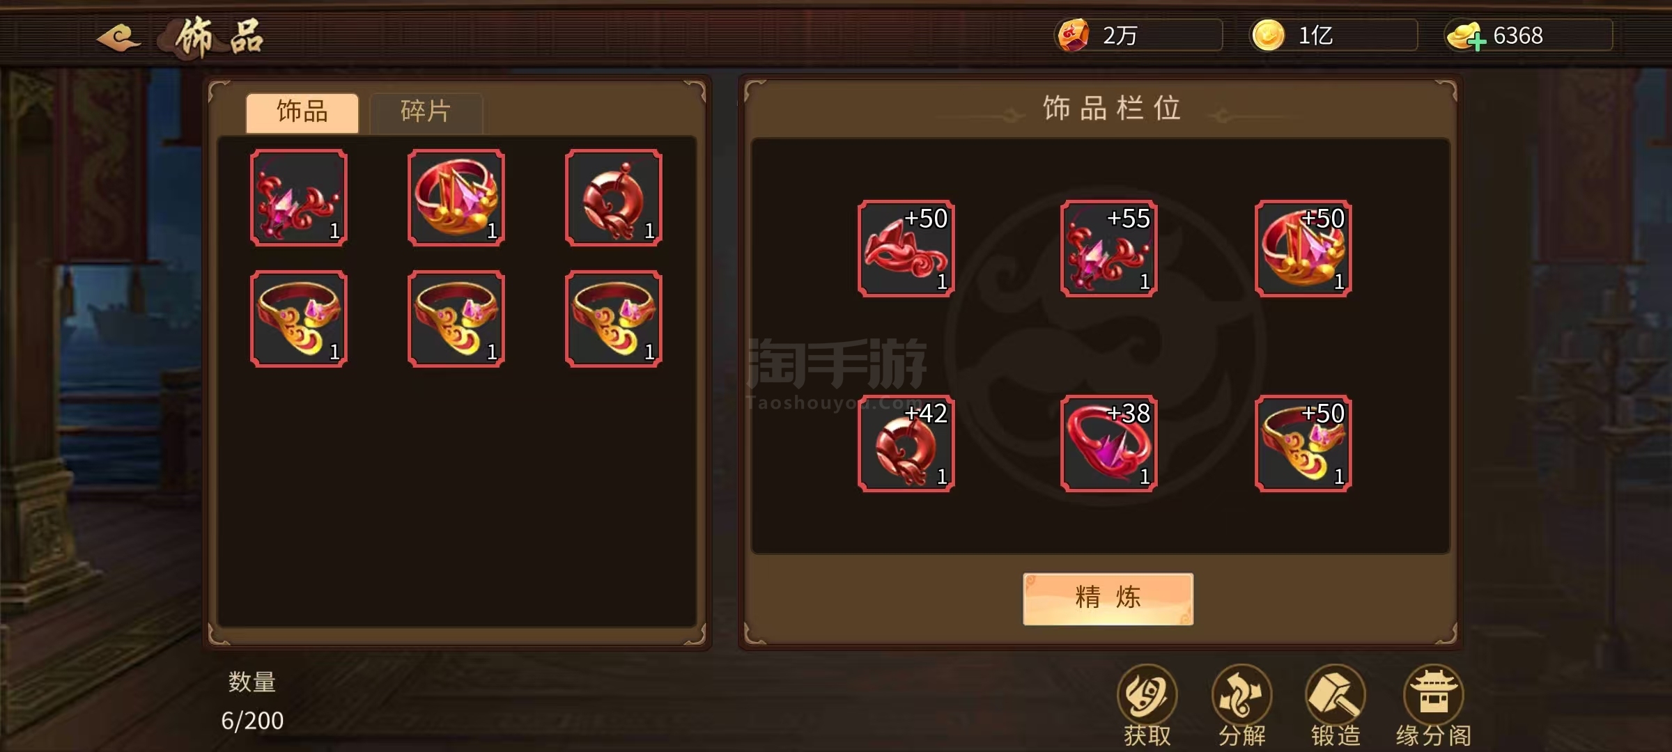Select equipped +38 red ring slot
Viewport: 1672px width, 752px height.
pyautogui.click(x=1108, y=444)
